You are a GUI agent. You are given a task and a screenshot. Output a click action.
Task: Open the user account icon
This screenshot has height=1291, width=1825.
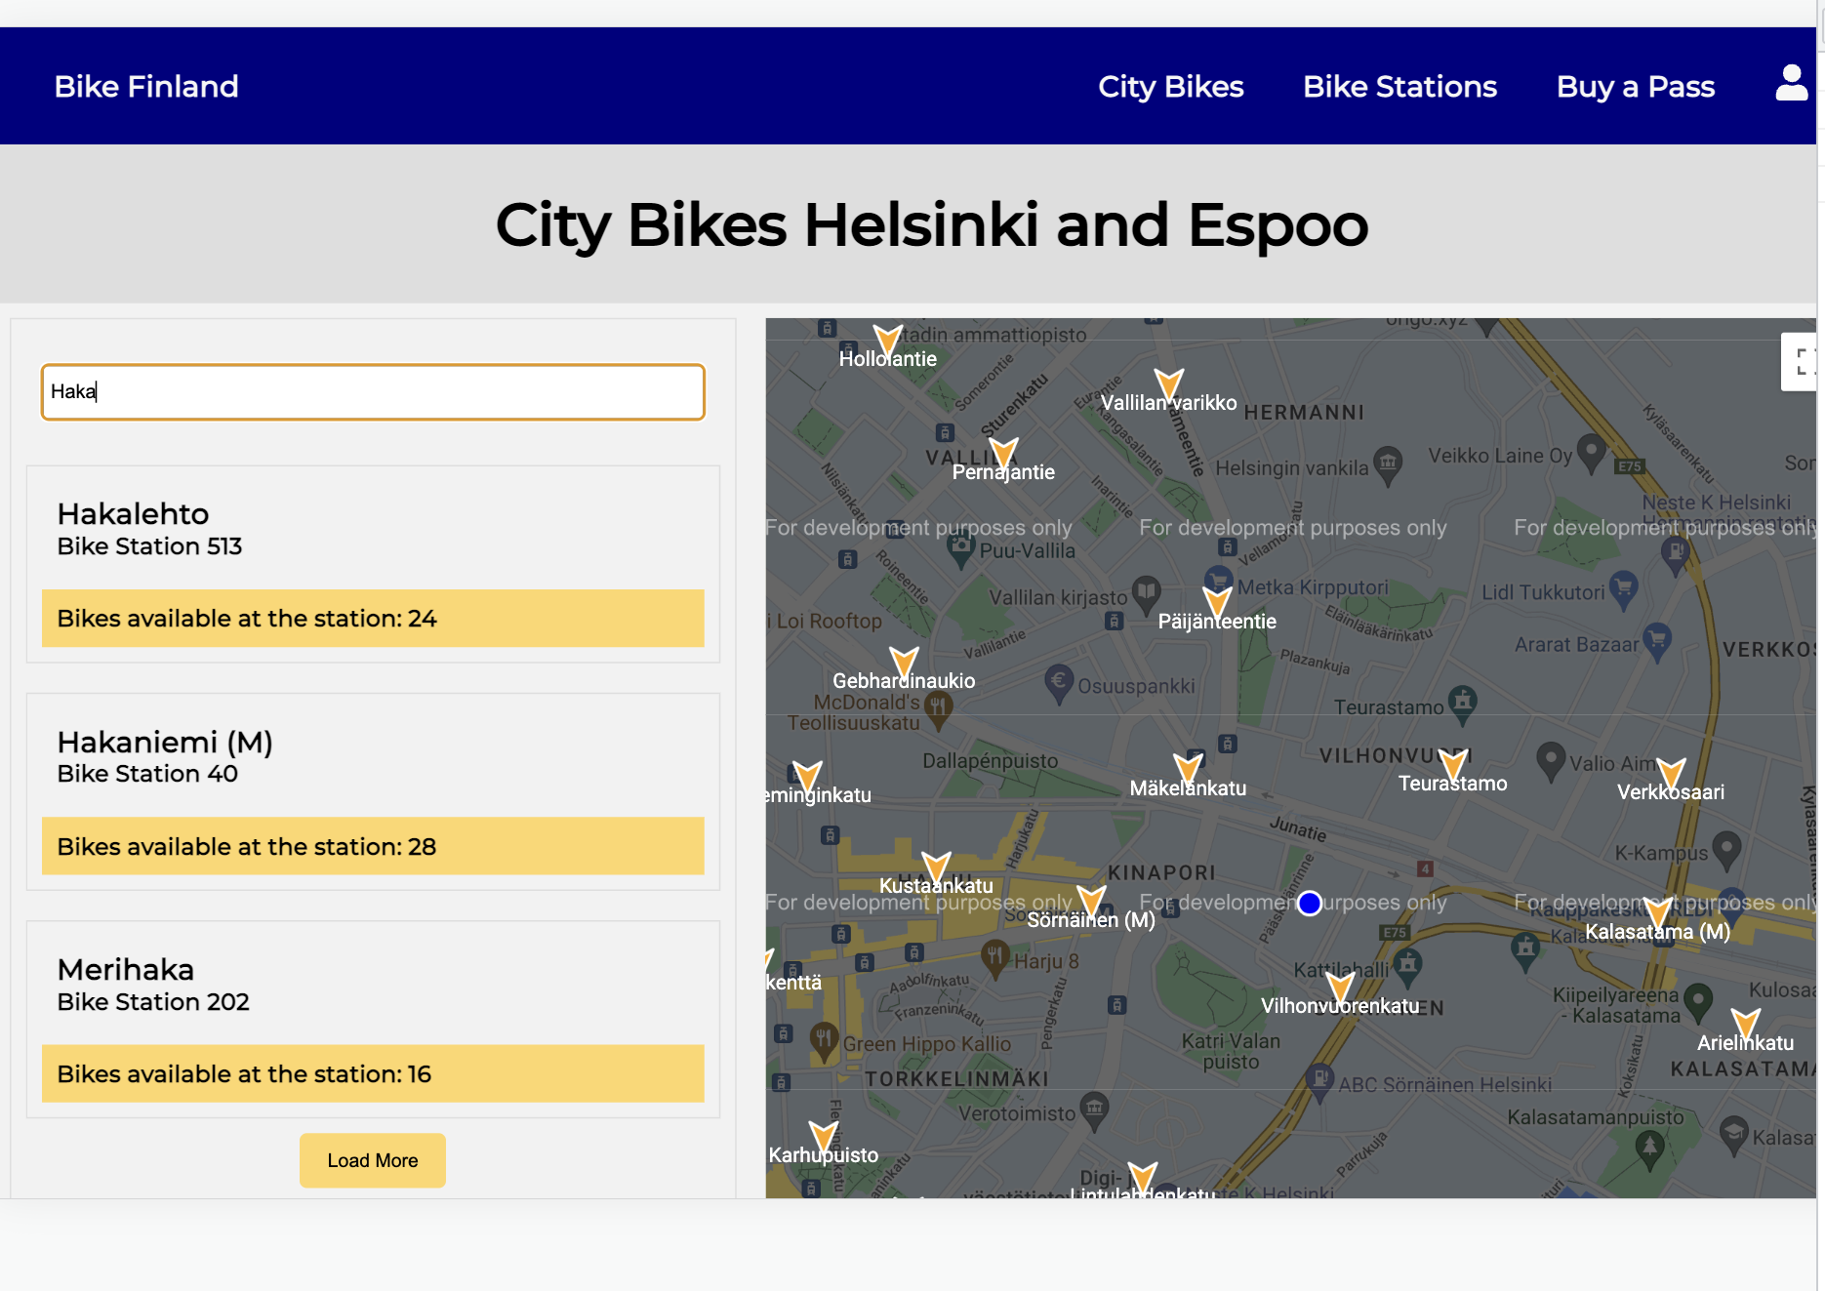point(1791,84)
